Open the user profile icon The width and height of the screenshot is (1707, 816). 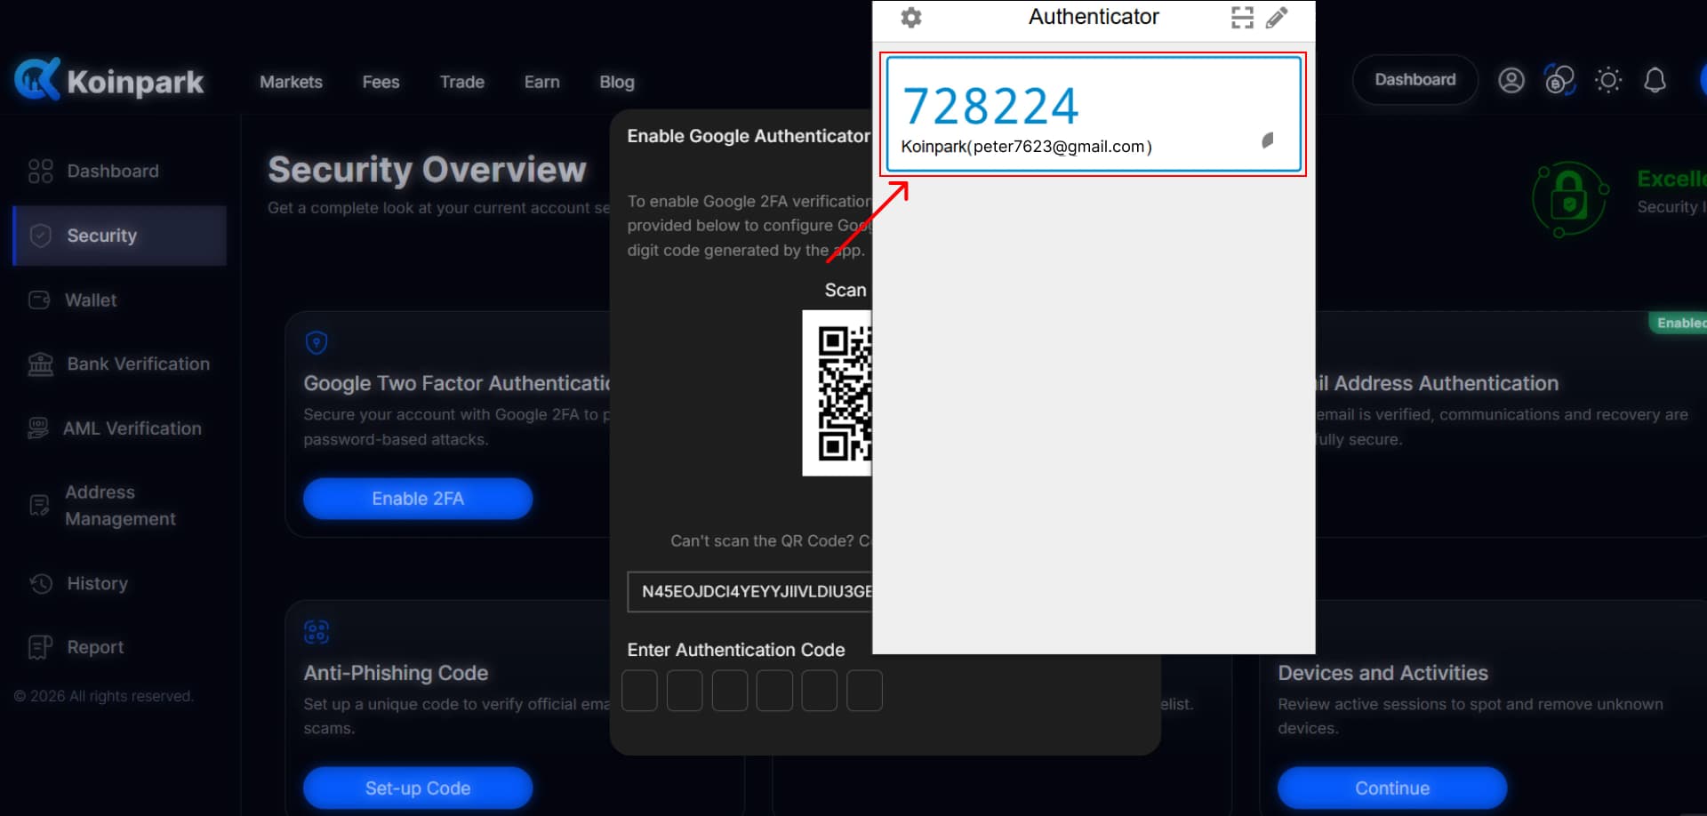click(x=1511, y=80)
